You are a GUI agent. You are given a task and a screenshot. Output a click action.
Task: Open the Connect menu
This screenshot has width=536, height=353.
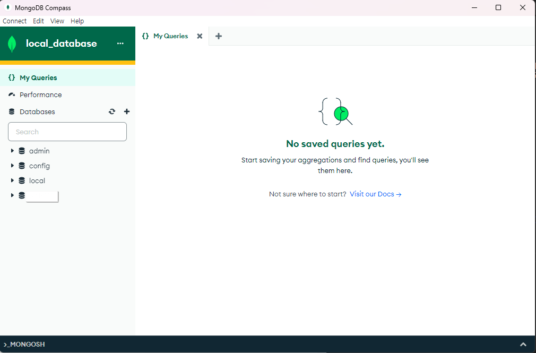(x=14, y=21)
